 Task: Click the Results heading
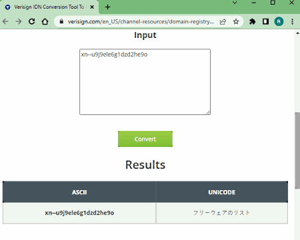coord(145,165)
